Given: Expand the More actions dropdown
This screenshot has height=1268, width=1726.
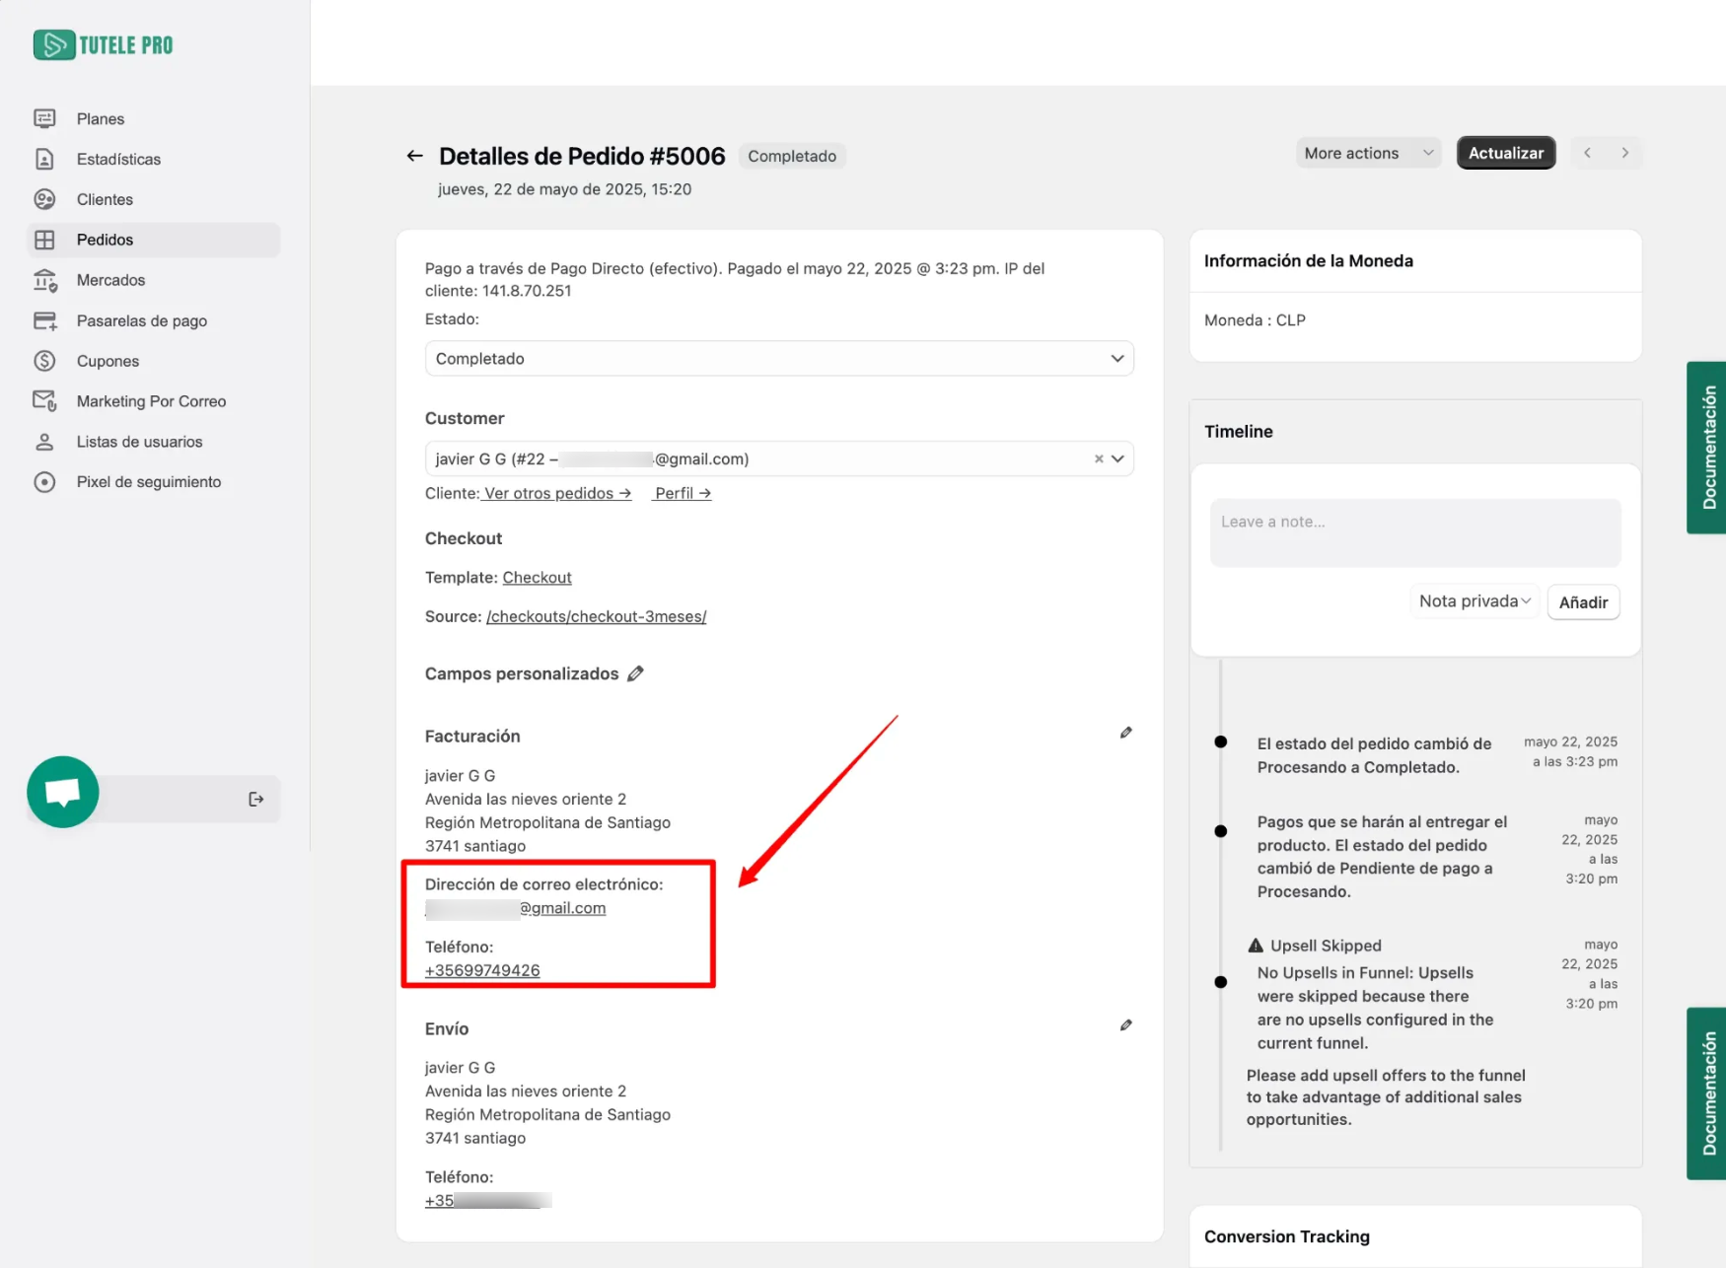Looking at the screenshot, I should 1367,153.
